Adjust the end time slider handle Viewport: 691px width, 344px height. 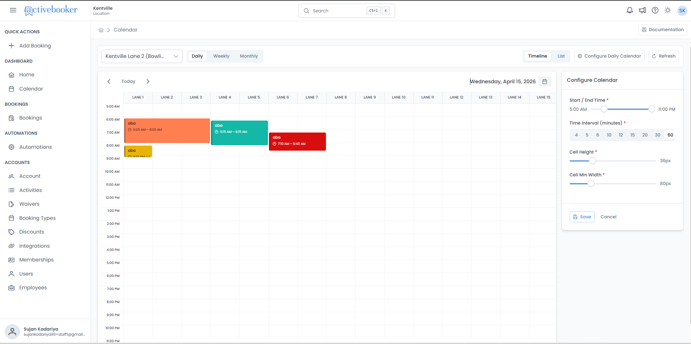tap(652, 109)
